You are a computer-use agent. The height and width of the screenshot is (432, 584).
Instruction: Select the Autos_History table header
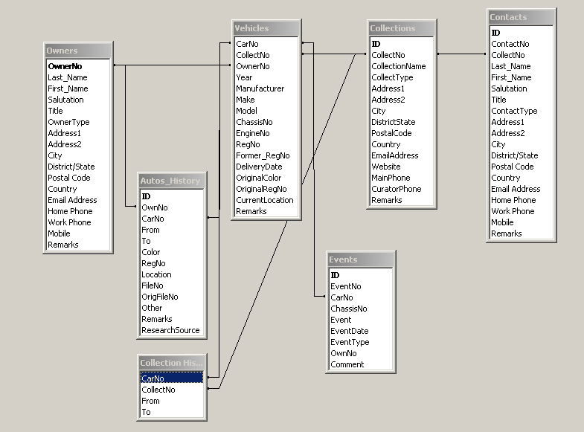(x=170, y=181)
